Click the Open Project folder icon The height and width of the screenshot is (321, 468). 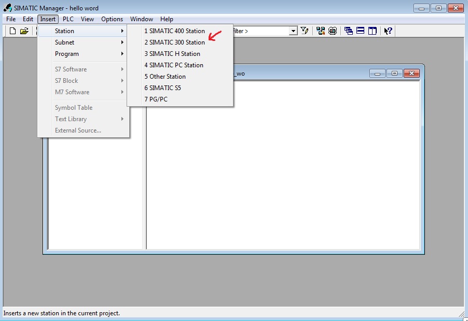click(24, 31)
